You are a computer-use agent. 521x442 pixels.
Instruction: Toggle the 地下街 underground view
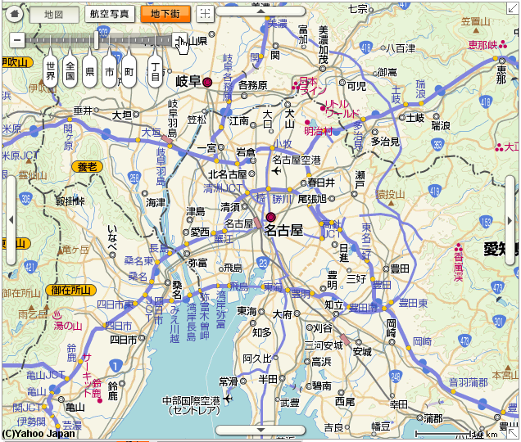[165, 14]
